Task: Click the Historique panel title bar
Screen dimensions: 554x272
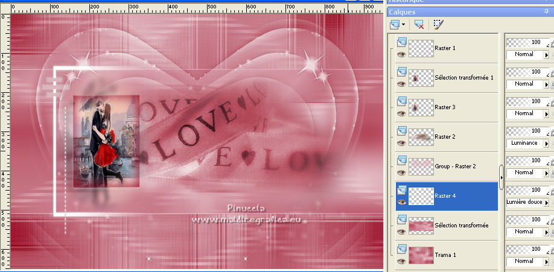Action: point(470,1)
